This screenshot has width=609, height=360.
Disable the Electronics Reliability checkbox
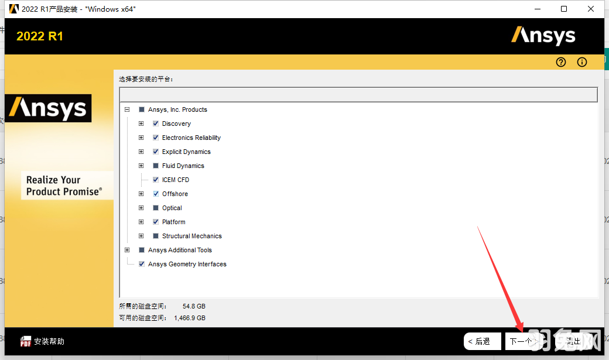[155, 138]
